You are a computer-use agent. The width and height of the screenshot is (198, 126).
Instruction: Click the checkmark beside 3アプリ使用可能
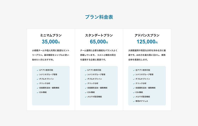coord(37,70)
